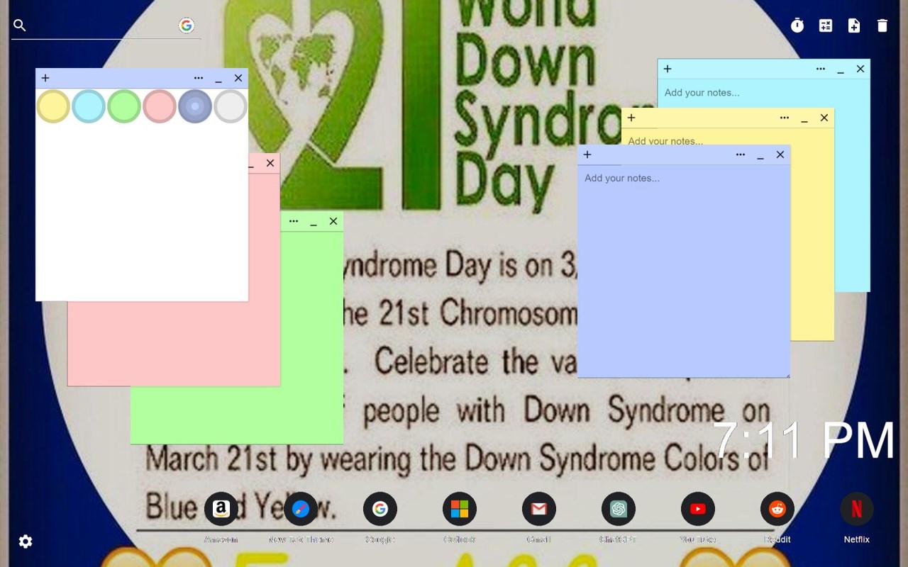Pick the green color swatch
908x567 pixels.
pos(124,106)
